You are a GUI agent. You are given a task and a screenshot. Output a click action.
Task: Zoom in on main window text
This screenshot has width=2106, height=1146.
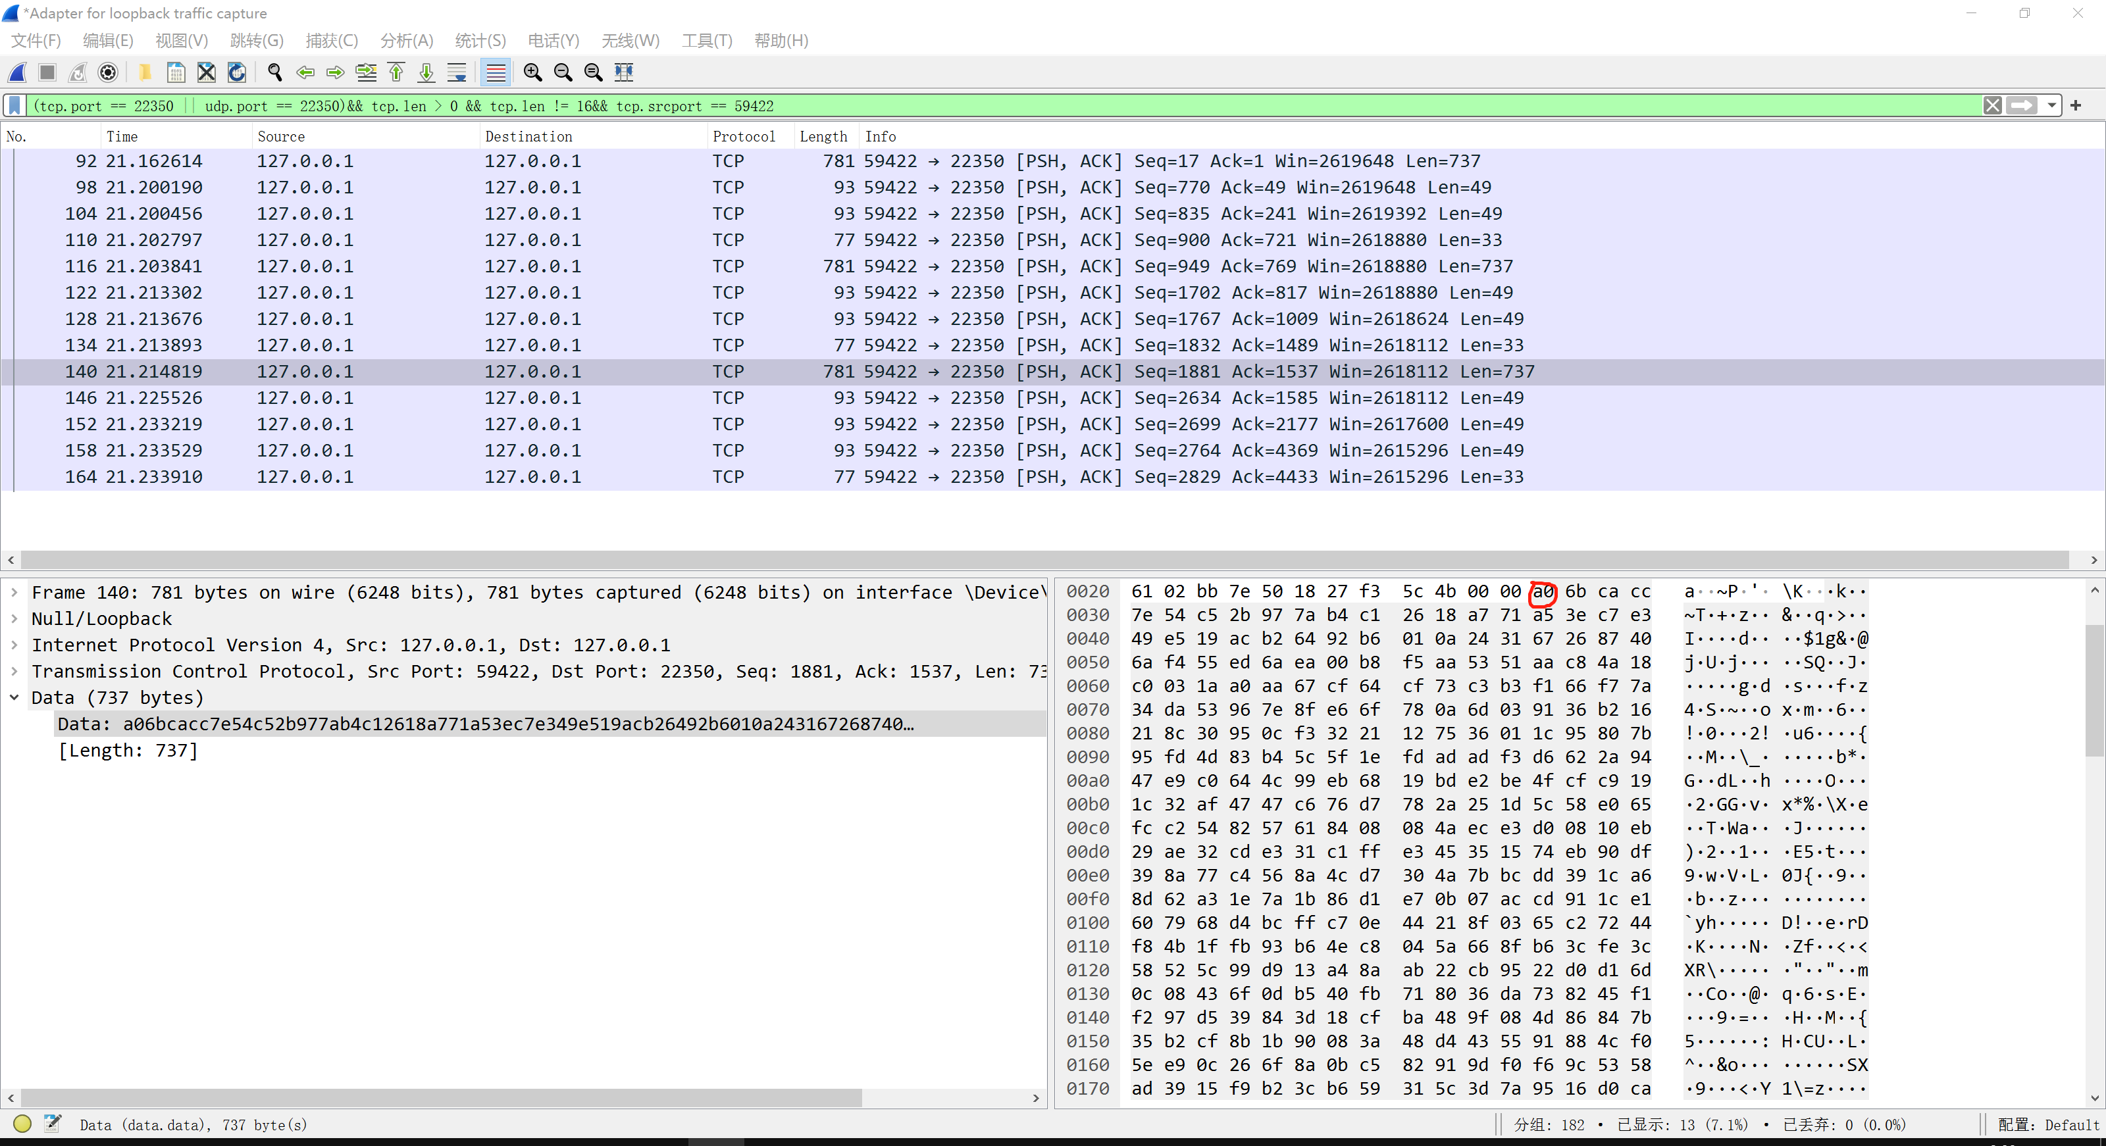[533, 73]
